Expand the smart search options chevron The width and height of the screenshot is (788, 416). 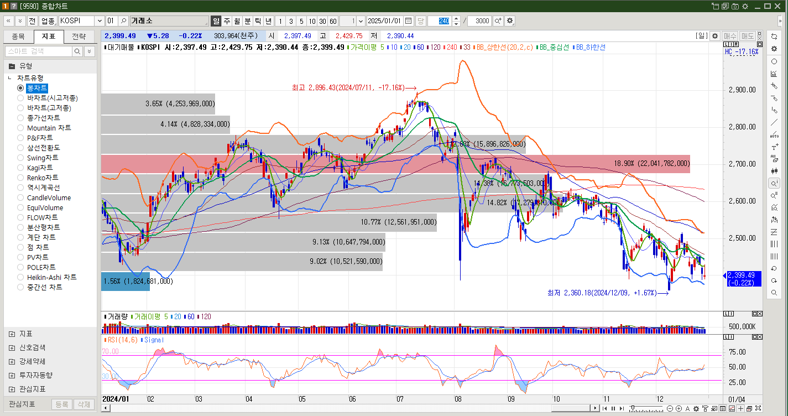[89, 51]
